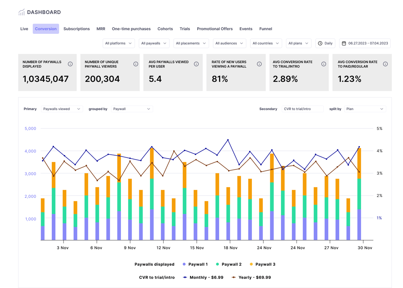Toggle Paywall 2 legend series
Screen dimensions: 403x288
[228, 264]
